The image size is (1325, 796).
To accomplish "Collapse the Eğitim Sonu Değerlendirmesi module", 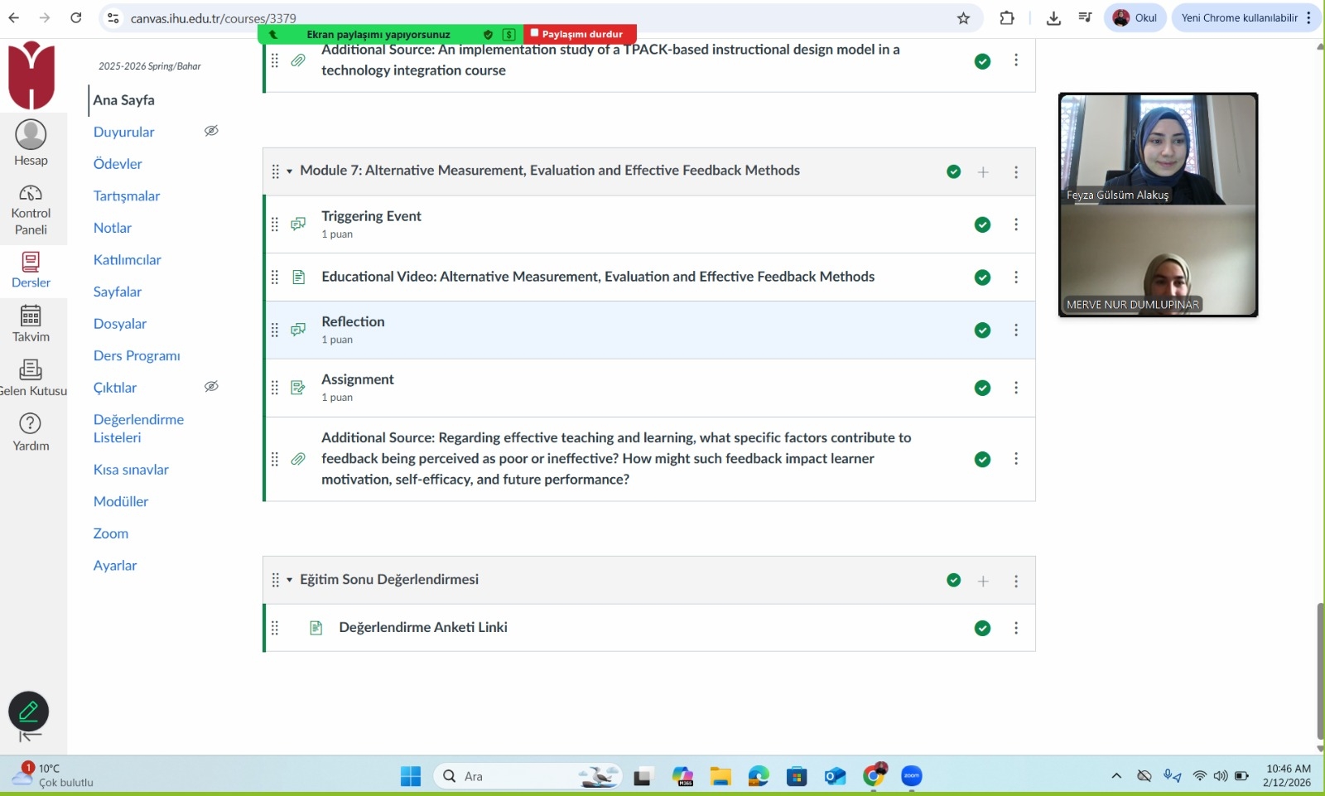I will click(289, 581).
